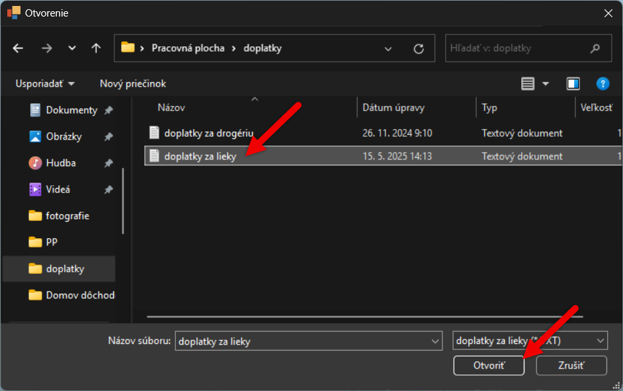Open the view options dropdown arrow

(x=546, y=84)
